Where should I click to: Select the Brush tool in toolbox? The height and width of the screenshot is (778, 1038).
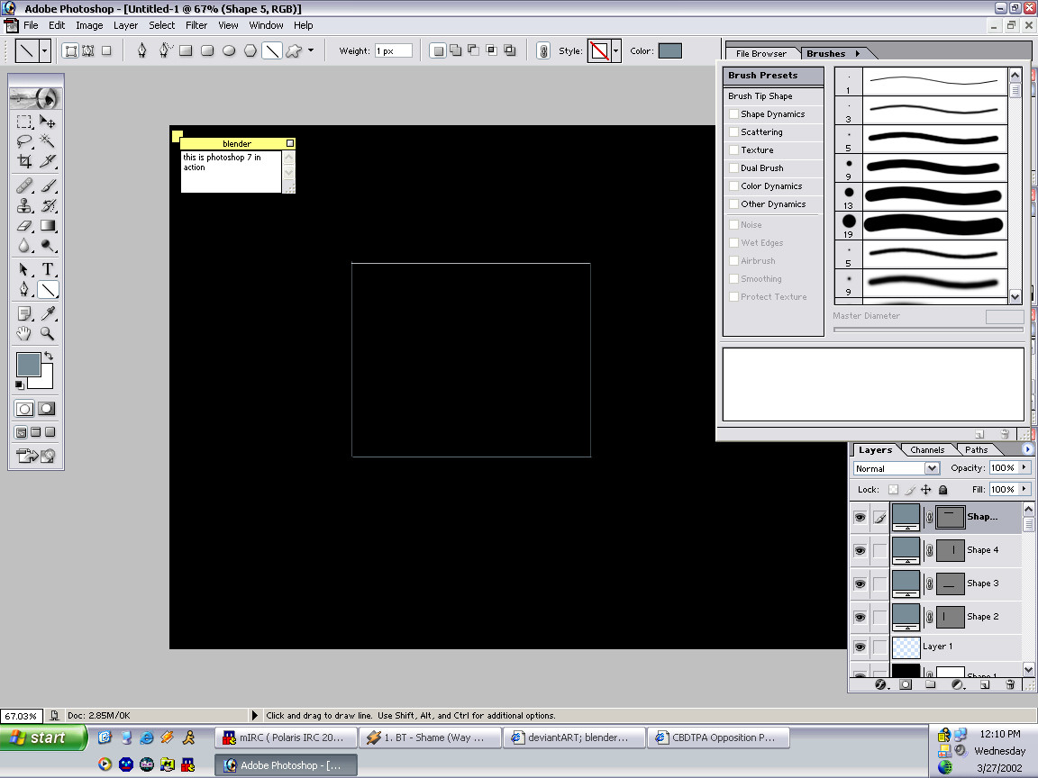(48, 185)
